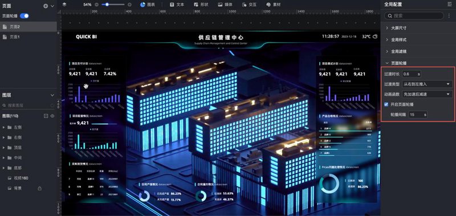Click the 右侧 folder icon

(x=9, y=137)
